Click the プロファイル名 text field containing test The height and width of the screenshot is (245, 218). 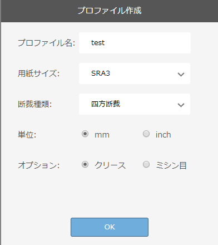(x=135, y=43)
